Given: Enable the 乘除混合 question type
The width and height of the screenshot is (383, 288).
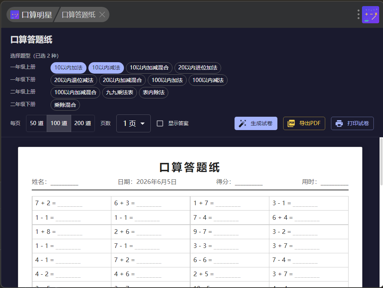Looking at the screenshot, I should coord(65,105).
